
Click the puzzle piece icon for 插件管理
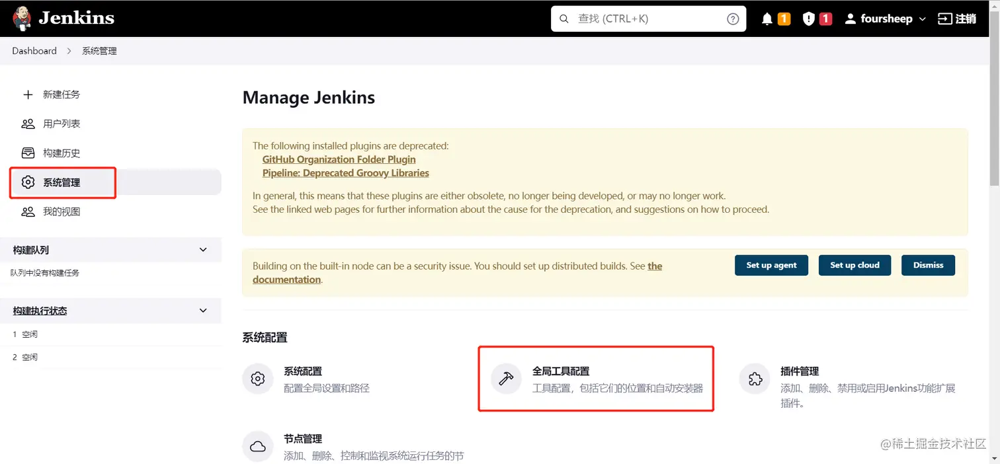pyautogui.click(x=755, y=379)
